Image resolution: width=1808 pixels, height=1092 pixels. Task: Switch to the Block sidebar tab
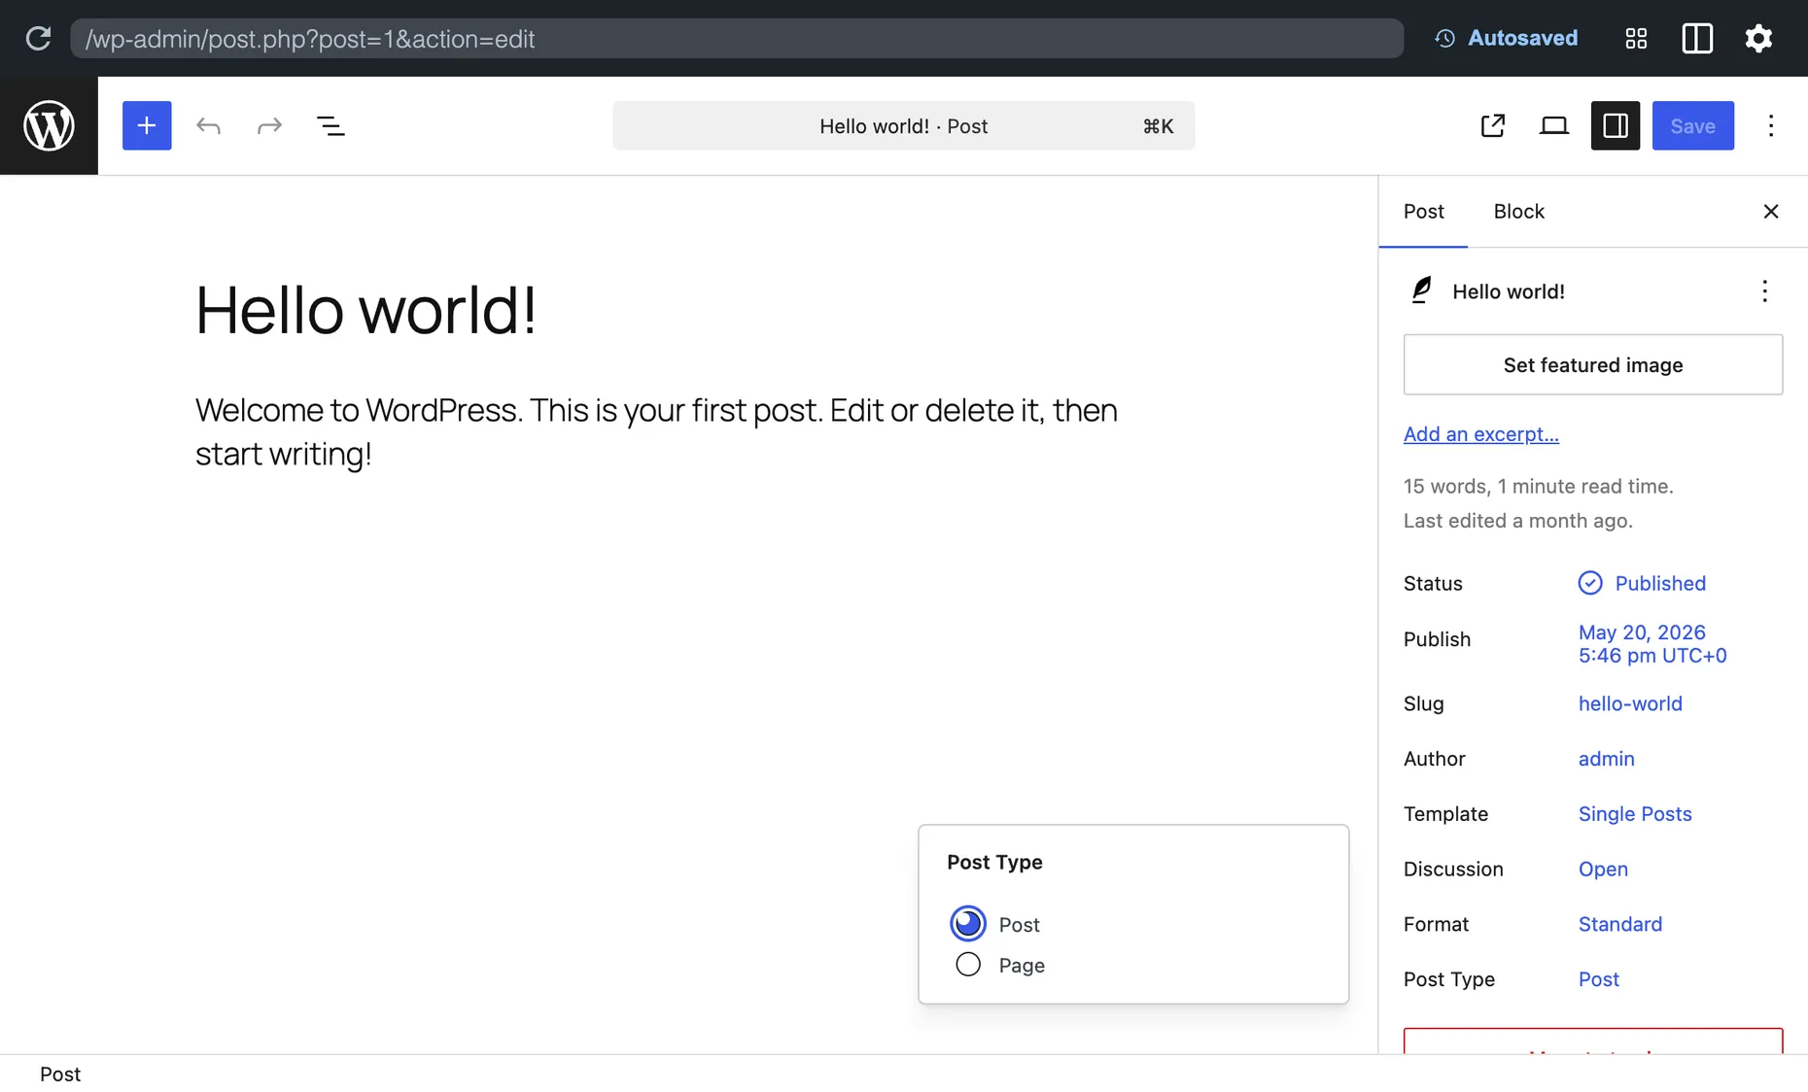(1519, 211)
